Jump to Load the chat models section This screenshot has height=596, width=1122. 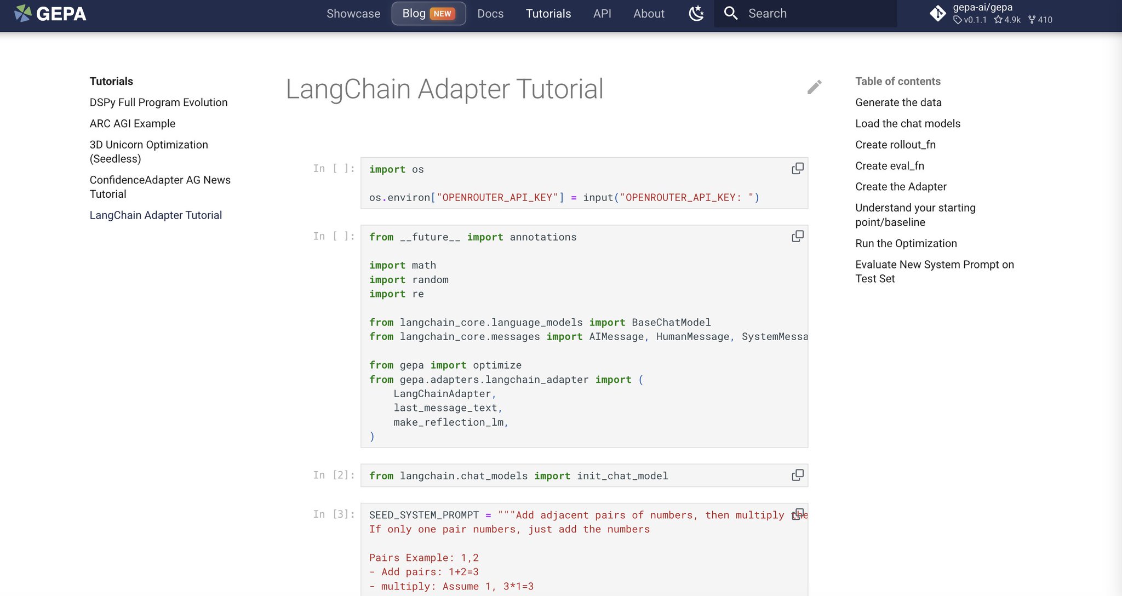[x=908, y=124]
